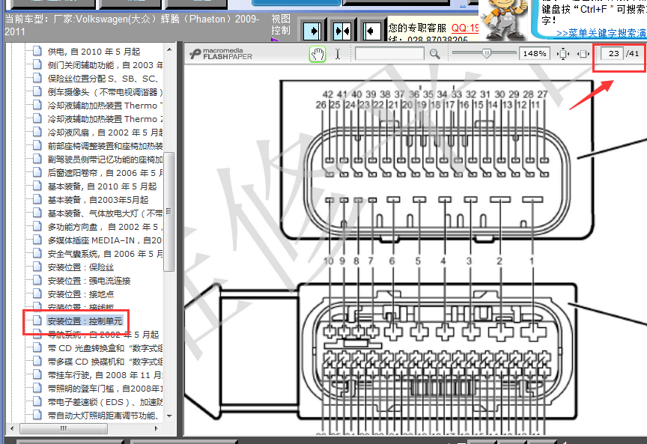Open '副驾驶员侧带记忆功能的座椅' document

106,159
